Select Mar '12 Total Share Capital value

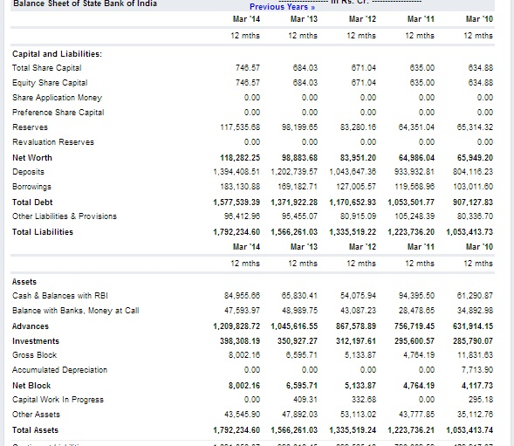click(364, 68)
